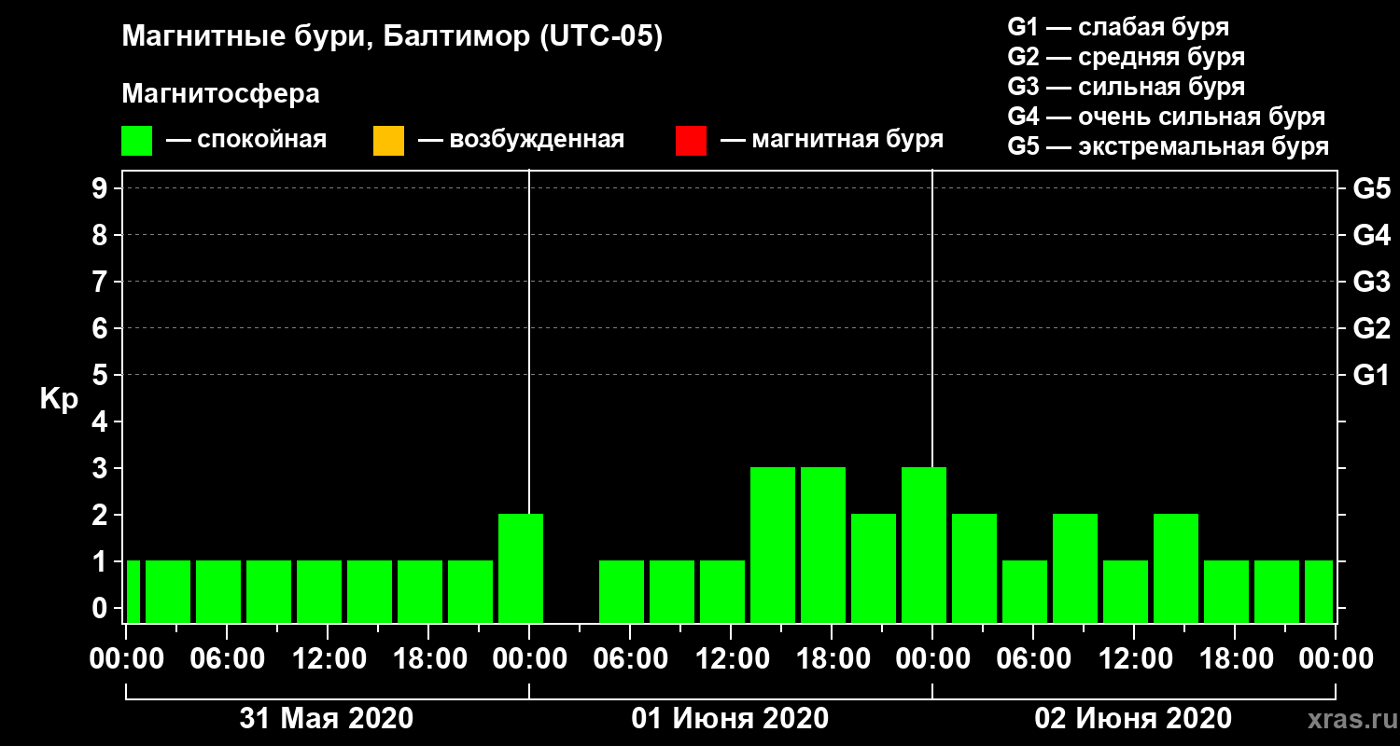This screenshot has width=1400, height=746.
Task: Select the chart title 'Магнитные бури, Балтимор (UTC-05)'
Action: 392,37
